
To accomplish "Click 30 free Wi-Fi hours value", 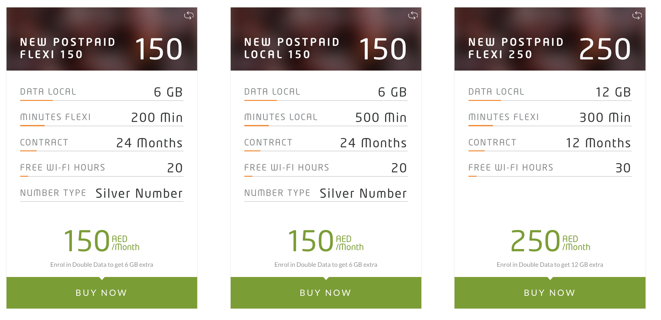I will [623, 168].
